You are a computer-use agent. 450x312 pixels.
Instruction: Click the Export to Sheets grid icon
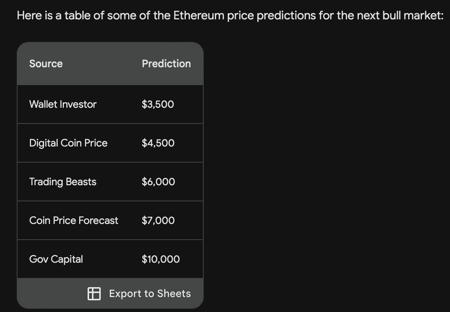coord(94,293)
